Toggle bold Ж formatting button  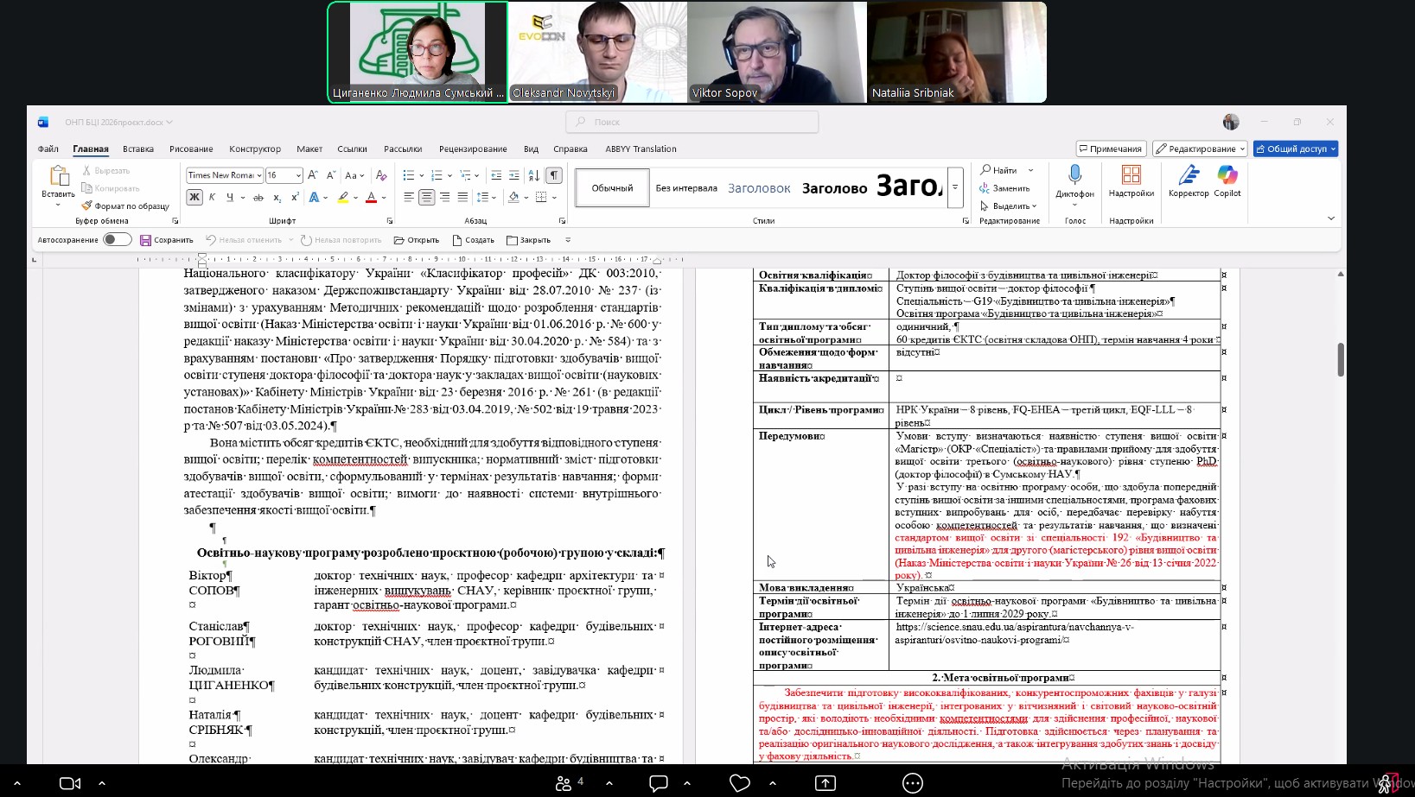pos(194,198)
